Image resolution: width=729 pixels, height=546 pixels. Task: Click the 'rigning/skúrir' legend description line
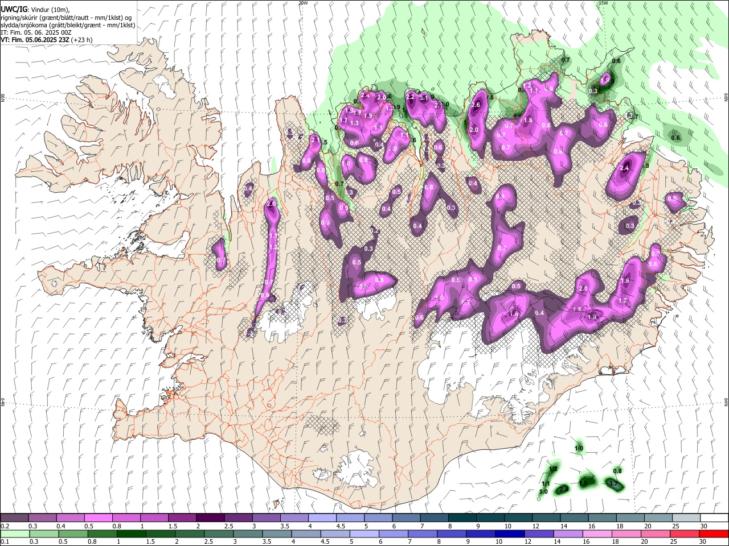coord(66,18)
